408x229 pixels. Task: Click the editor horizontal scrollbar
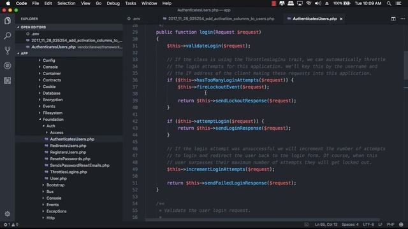tap(262, 220)
